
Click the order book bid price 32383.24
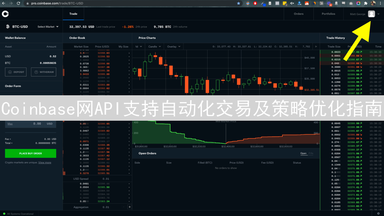tap(104, 201)
